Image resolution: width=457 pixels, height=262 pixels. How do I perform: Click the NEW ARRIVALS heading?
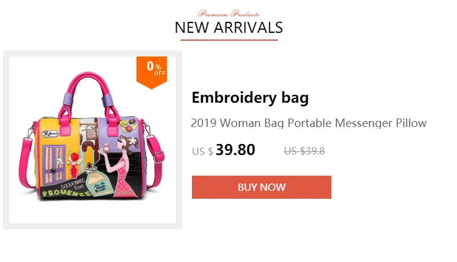228,27
